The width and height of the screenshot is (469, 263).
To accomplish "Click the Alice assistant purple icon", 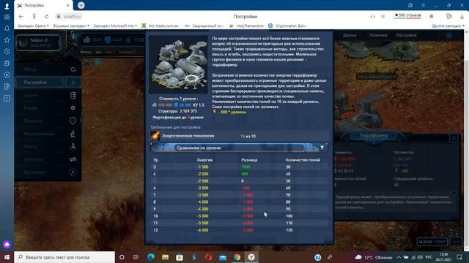I will (x=7, y=244).
